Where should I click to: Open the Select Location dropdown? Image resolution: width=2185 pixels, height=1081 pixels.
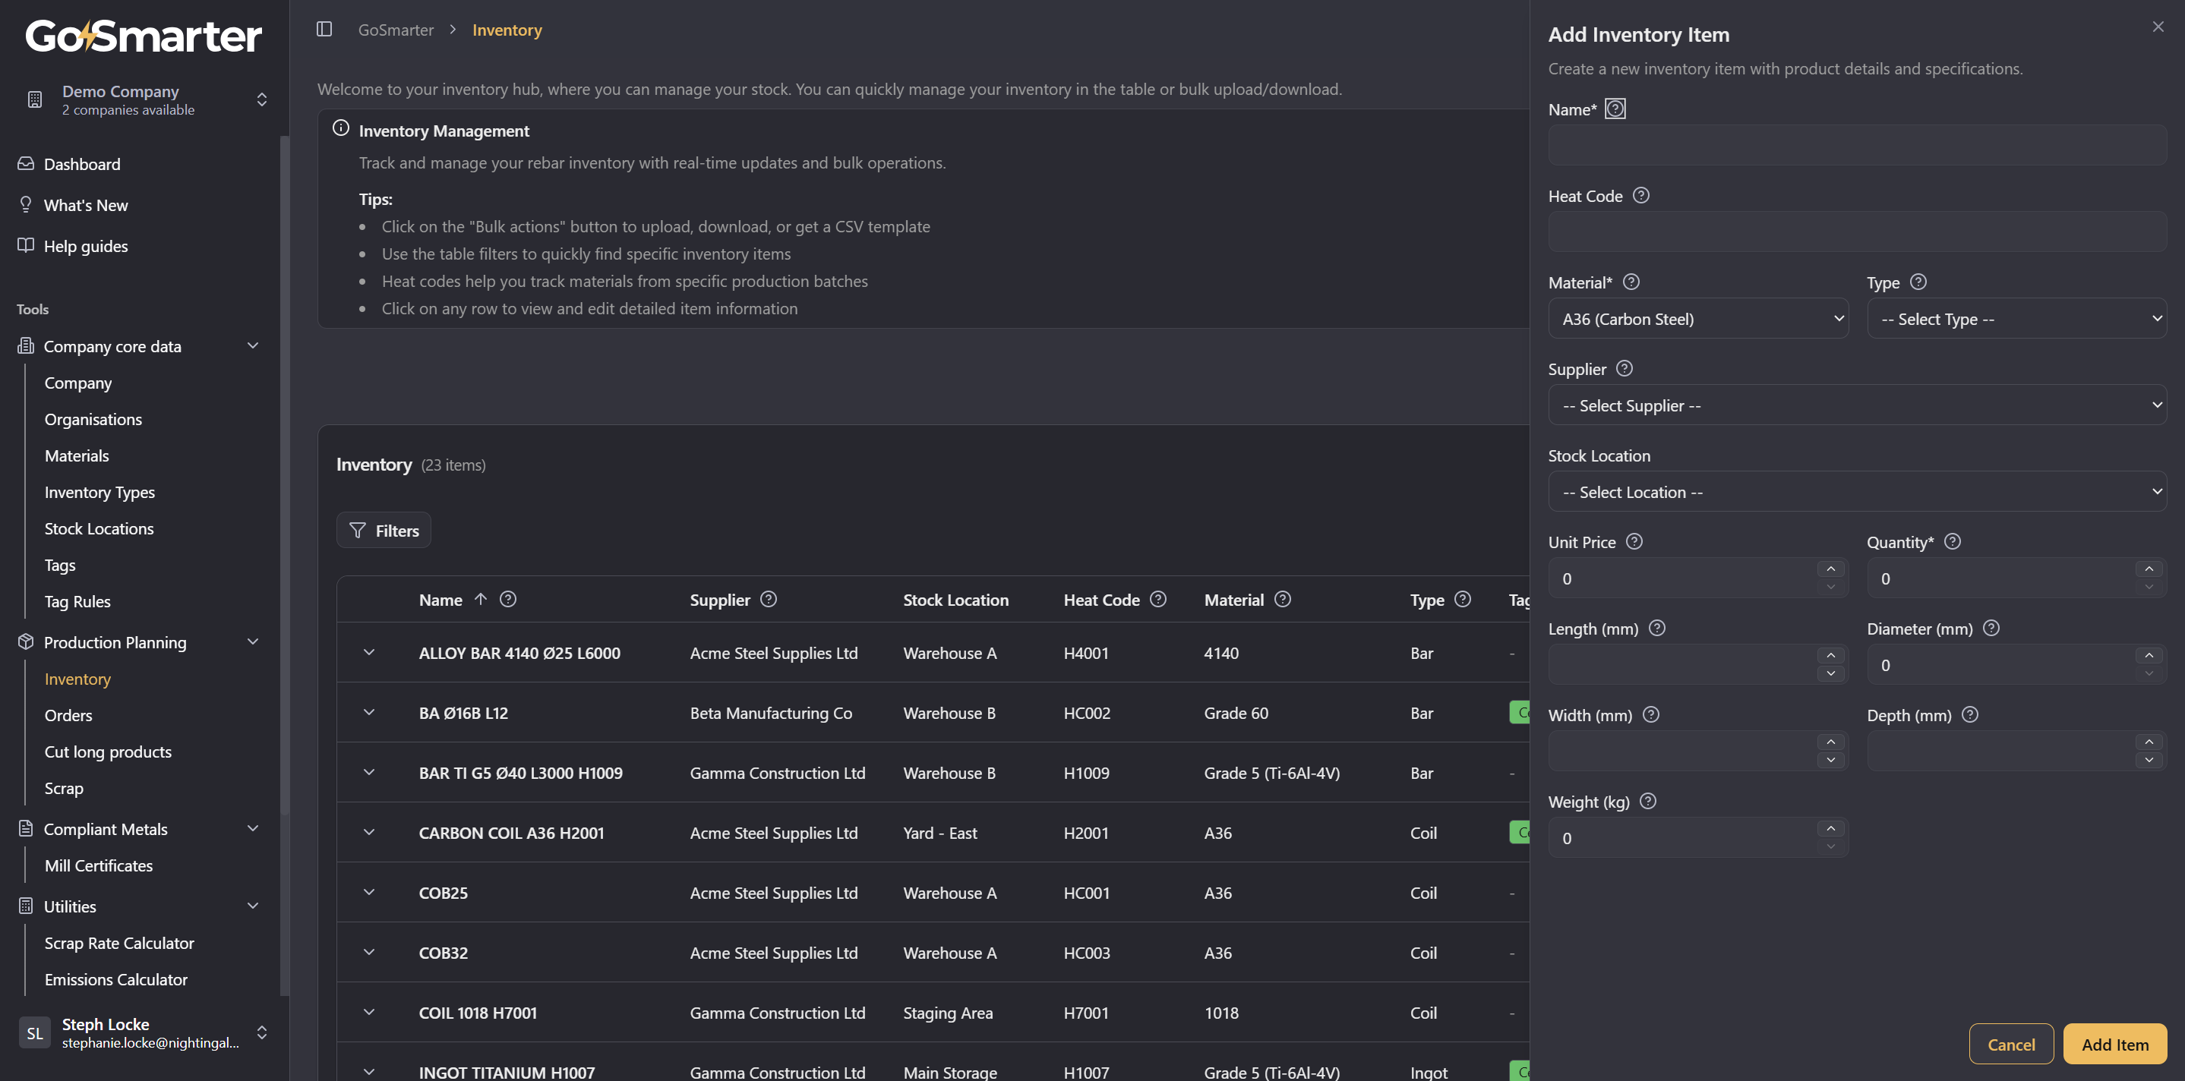[x=1857, y=493]
